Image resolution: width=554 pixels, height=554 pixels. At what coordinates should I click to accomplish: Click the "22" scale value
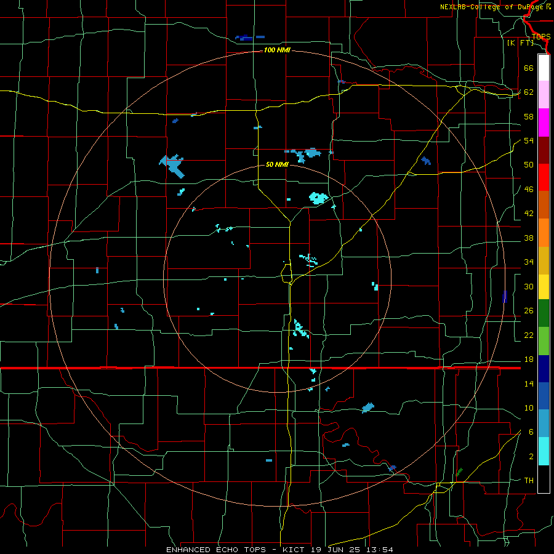coord(529,335)
